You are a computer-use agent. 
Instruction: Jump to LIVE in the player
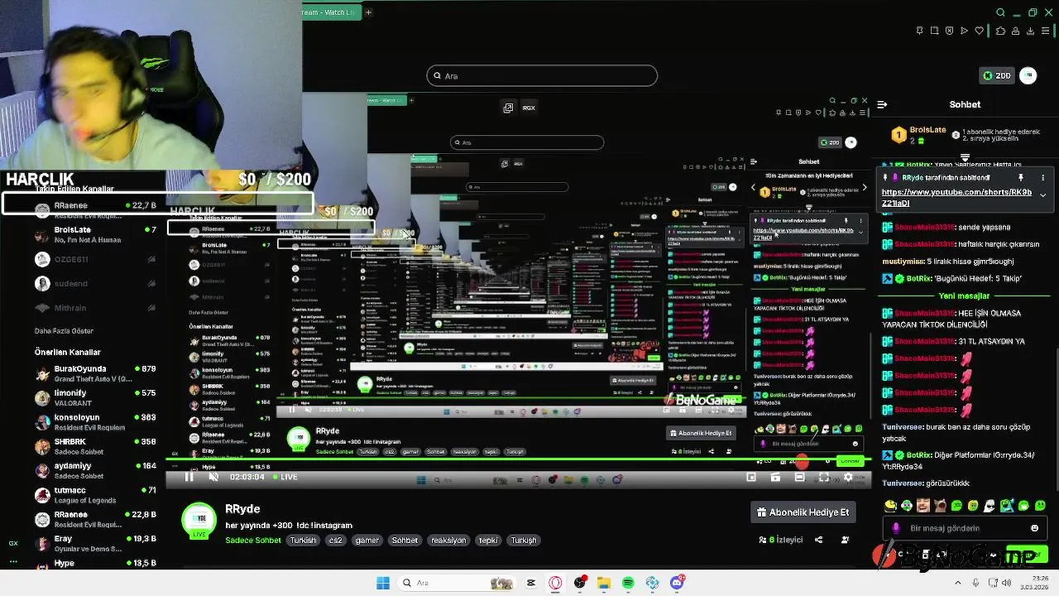pyautogui.click(x=285, y=477)
